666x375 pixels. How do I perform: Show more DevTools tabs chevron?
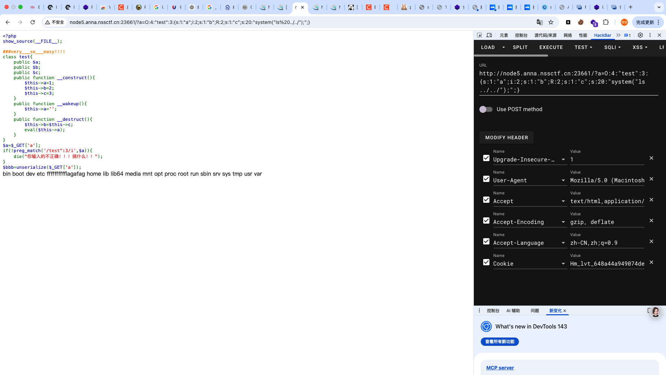coord(618,35)
